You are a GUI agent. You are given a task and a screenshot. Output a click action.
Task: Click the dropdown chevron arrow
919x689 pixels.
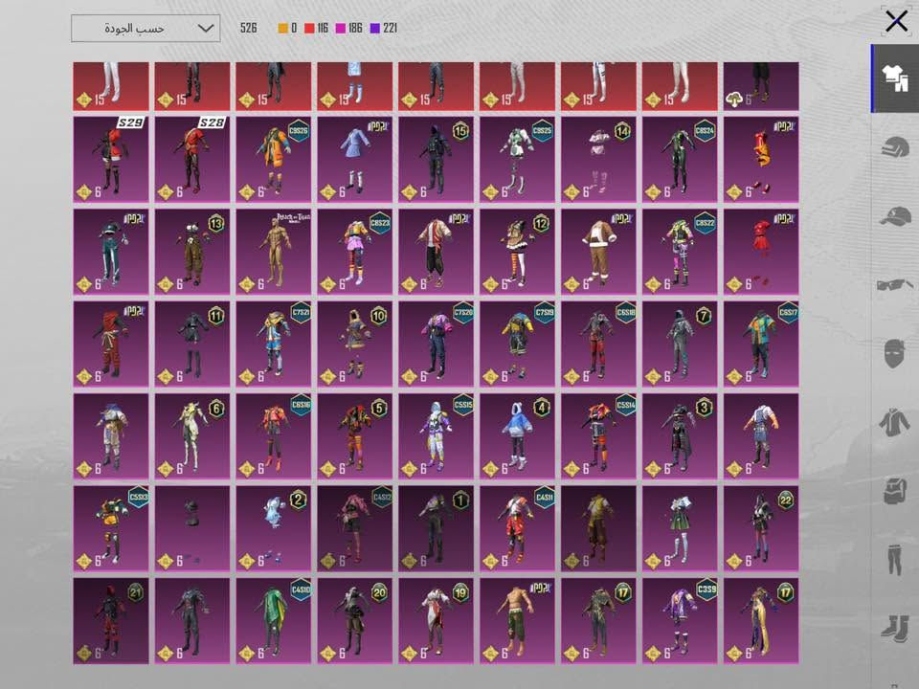point(205,28)
